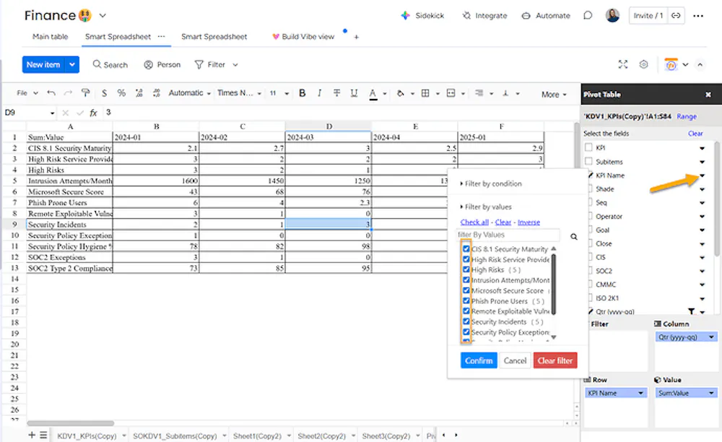The height and width of the screenshot is (442, 722).
Task: Open the Shade field dropdown arrow
Action: pos(703,189)
